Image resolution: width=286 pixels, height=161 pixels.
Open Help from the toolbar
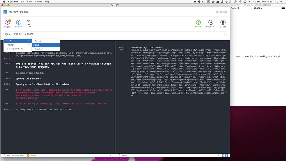[x=29, y=23]
